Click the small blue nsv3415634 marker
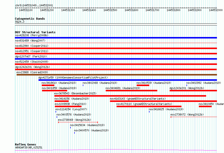The width and height of the screenshot is (224, 153). (x=70, y=128)
